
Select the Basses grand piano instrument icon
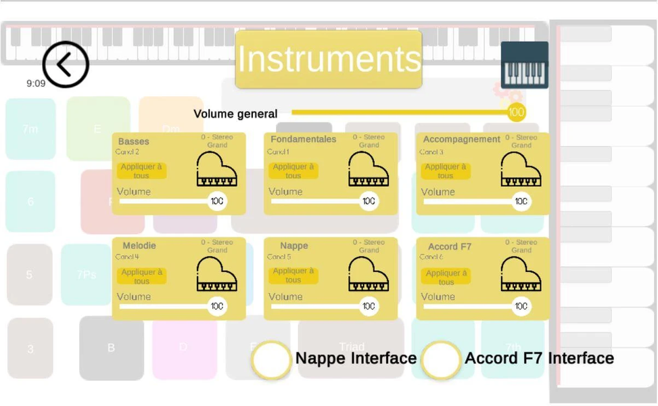point(216,170)
